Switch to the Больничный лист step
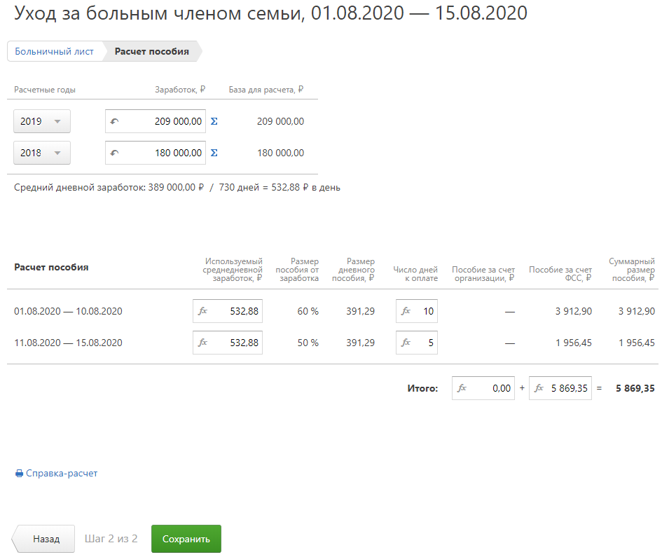The height and width of the screenshot is (557, 669). (x=54, y=51)
